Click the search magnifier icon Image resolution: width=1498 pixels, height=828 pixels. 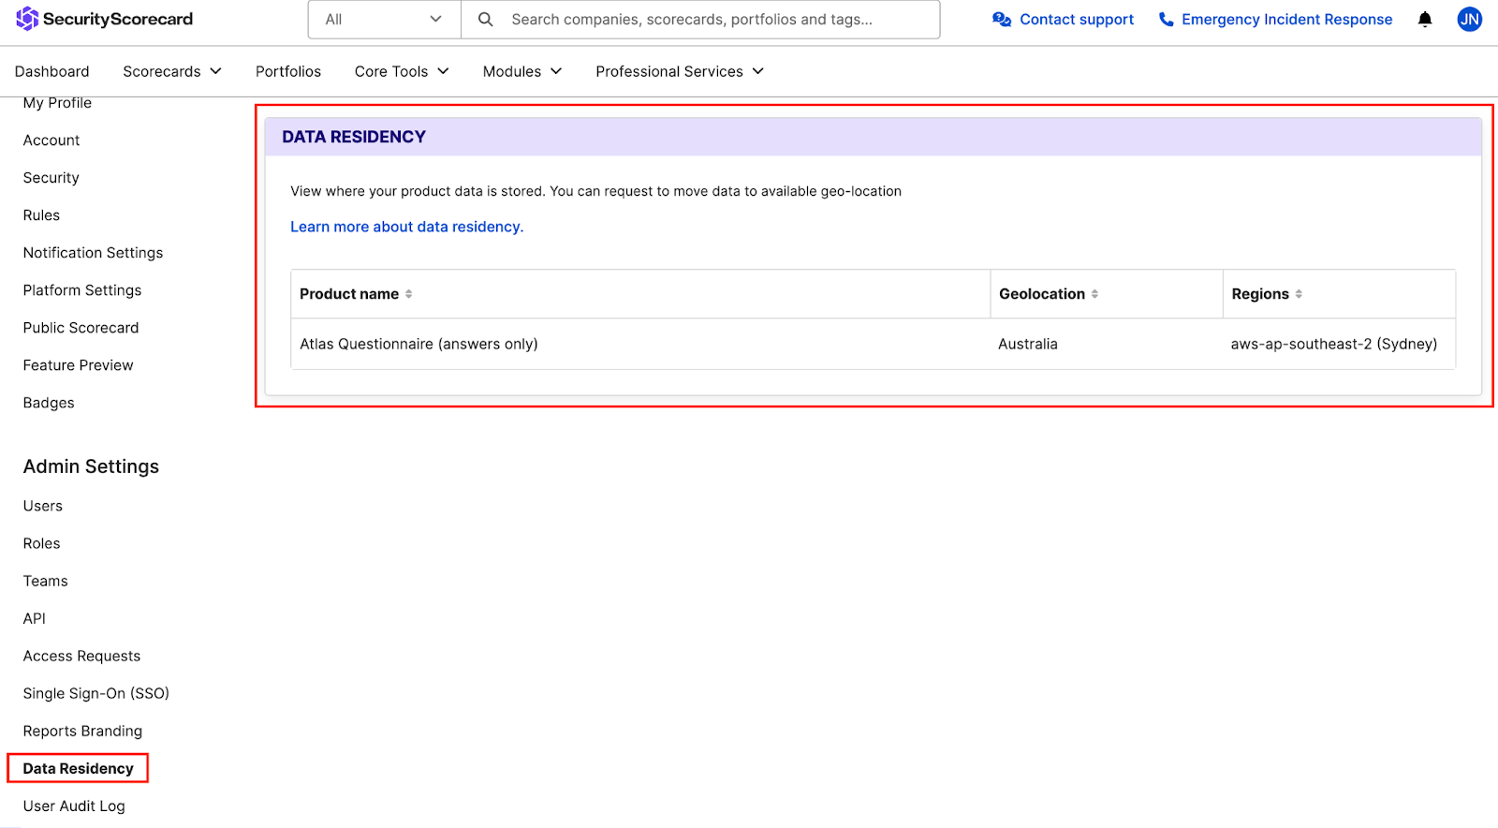(x=486, y=20)
